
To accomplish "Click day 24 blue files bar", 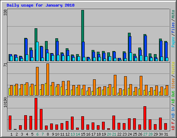I will (x=130, y=45).
